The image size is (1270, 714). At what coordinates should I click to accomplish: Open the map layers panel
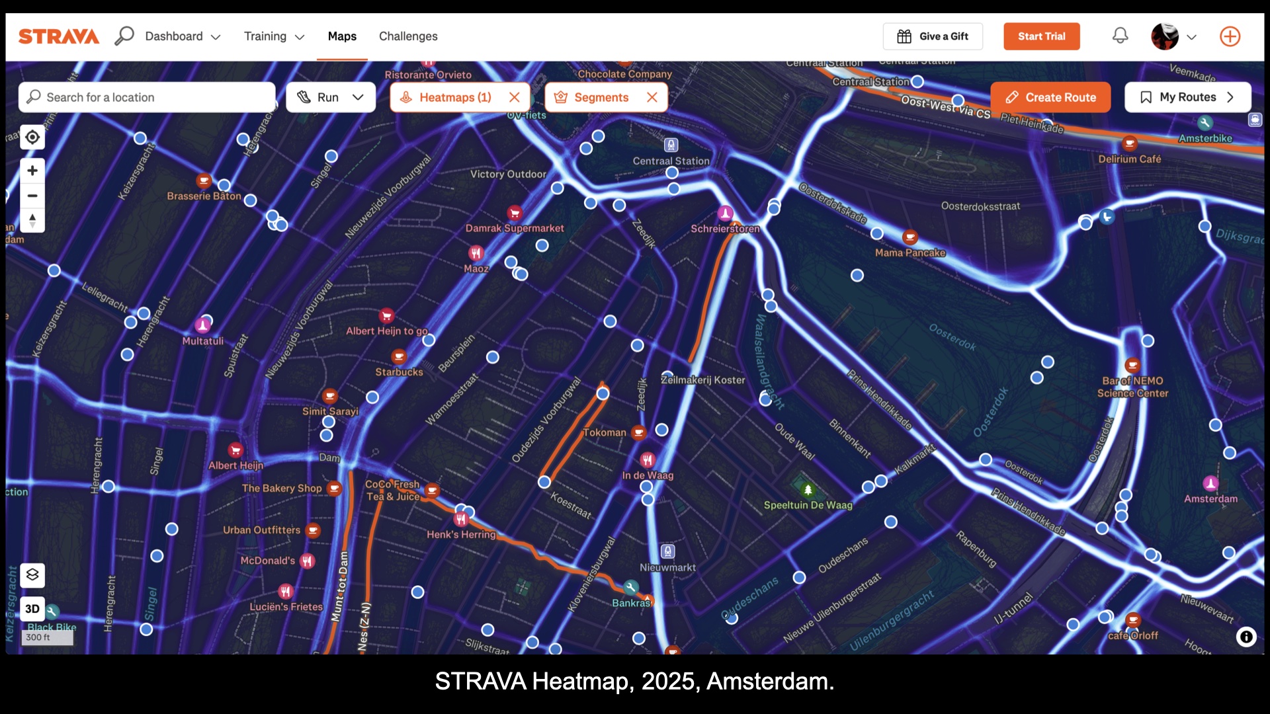pyautogui.click(x=32, y=575)
